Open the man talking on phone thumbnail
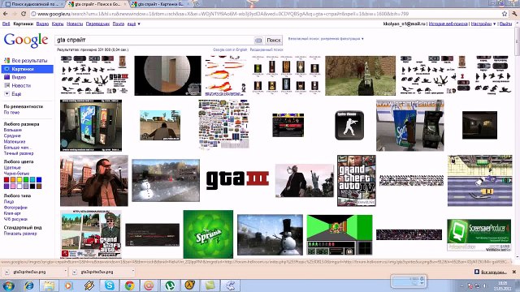The width and height of the screenshot is (520, 292). point(94,180)
